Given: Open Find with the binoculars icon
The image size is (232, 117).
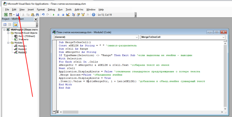Looking at the screenshot, I should (37, 15).
